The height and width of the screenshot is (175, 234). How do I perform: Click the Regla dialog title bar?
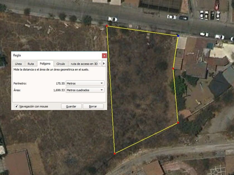pos(57,56)
